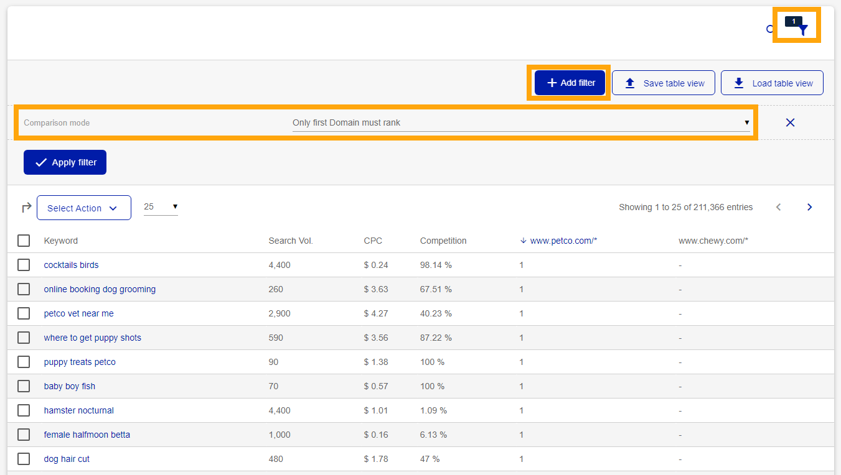Click CPC value $ 1.38

point(376,362)
